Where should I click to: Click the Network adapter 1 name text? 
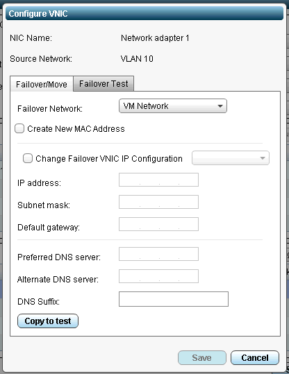point(155,38)
